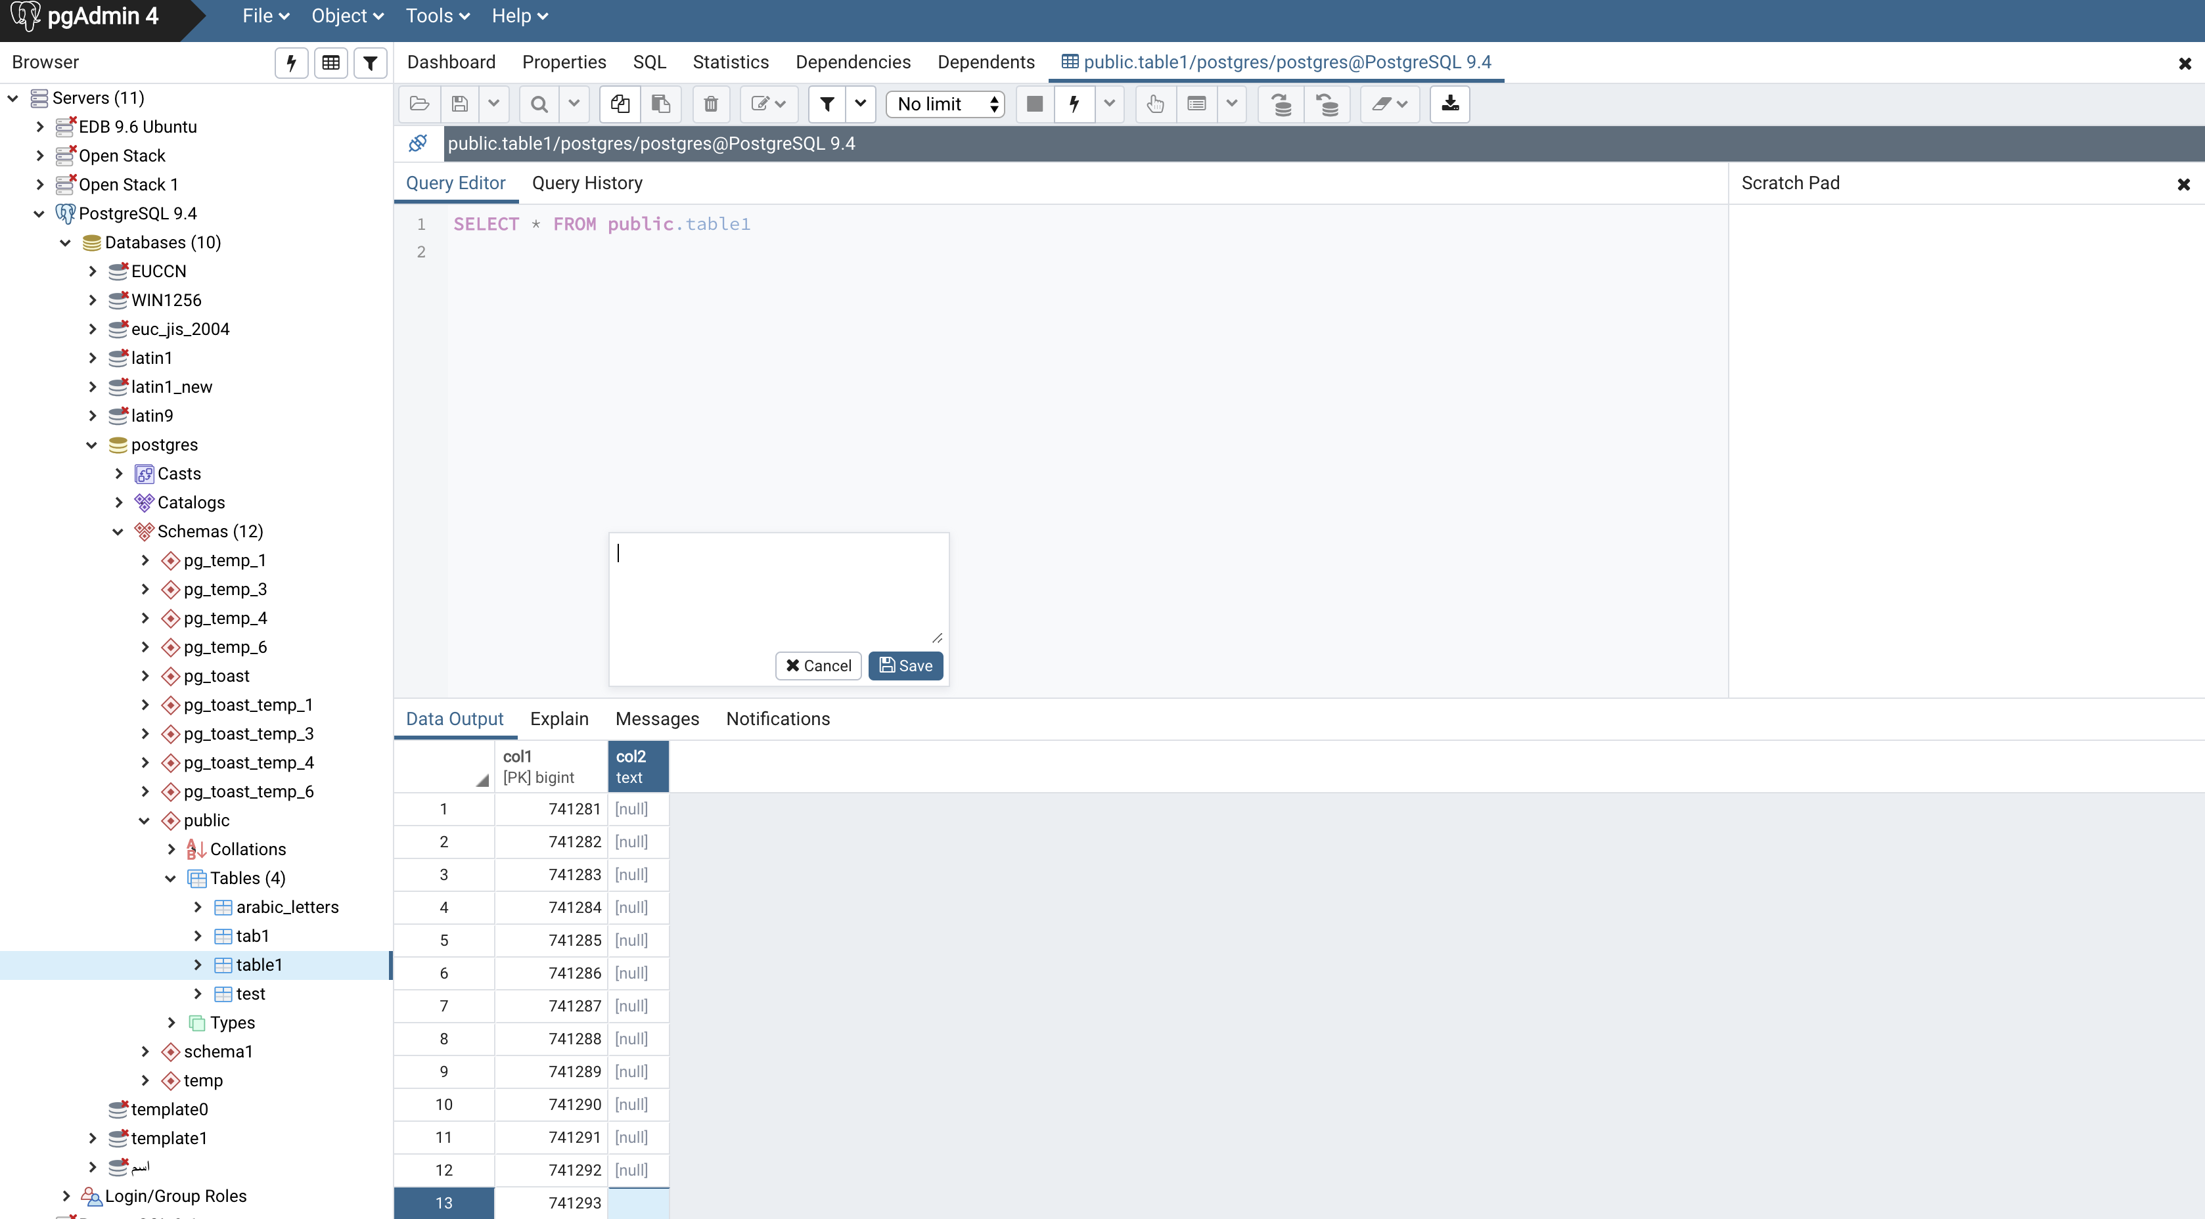This screenshot has width=2205, height=1219.
Task: Switch to the Statistics tab
Action: (x=731, y=62)
